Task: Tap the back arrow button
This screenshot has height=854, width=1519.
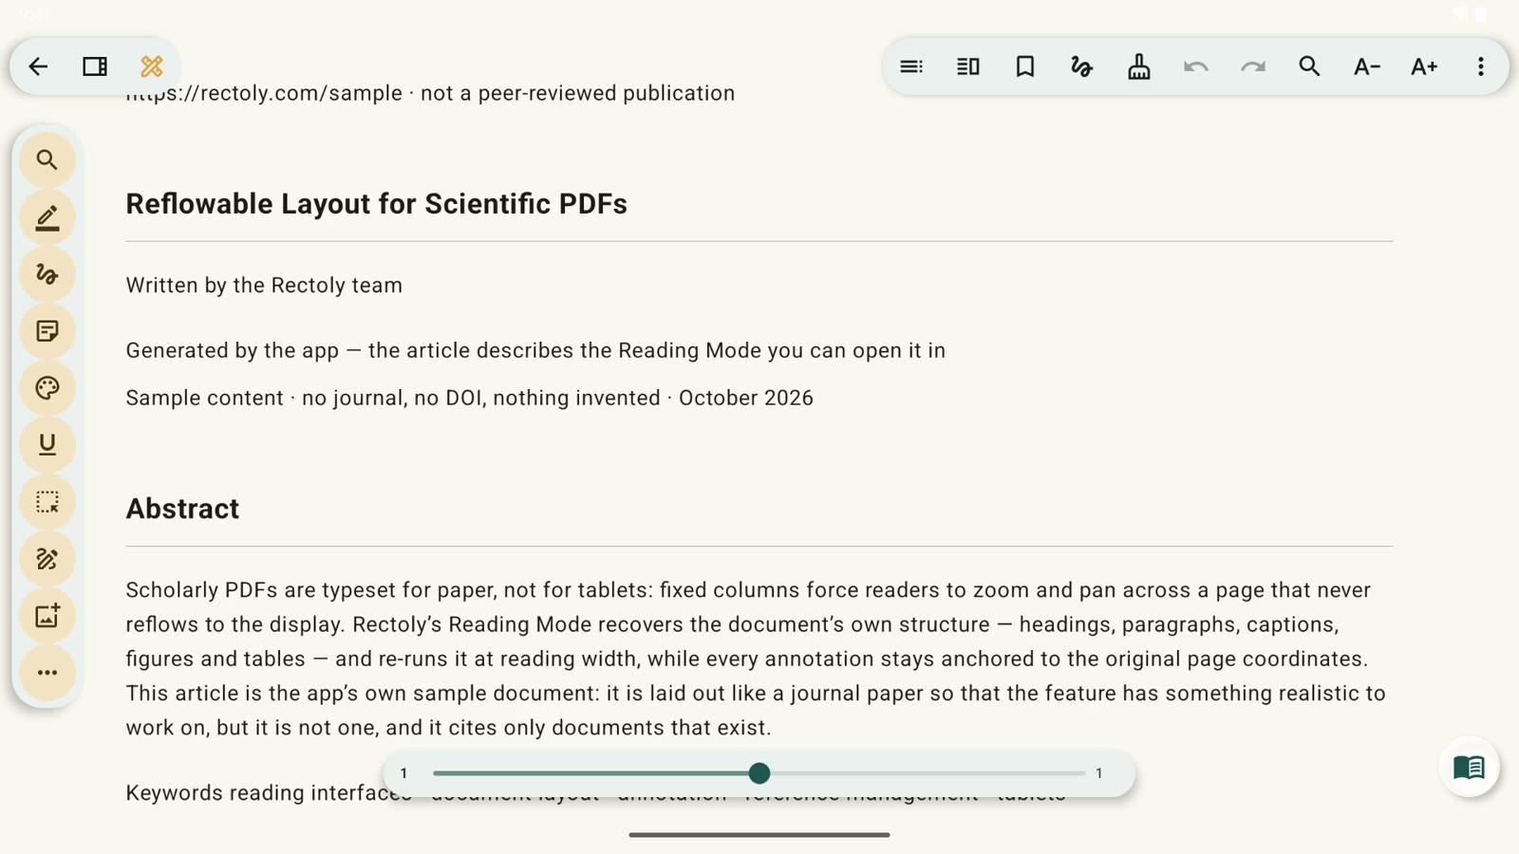Action: [38, 66]
